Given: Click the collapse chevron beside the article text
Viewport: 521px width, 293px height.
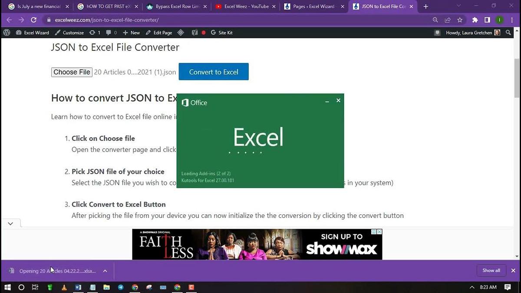Looking at the screenshot, I should coord(10,223).
